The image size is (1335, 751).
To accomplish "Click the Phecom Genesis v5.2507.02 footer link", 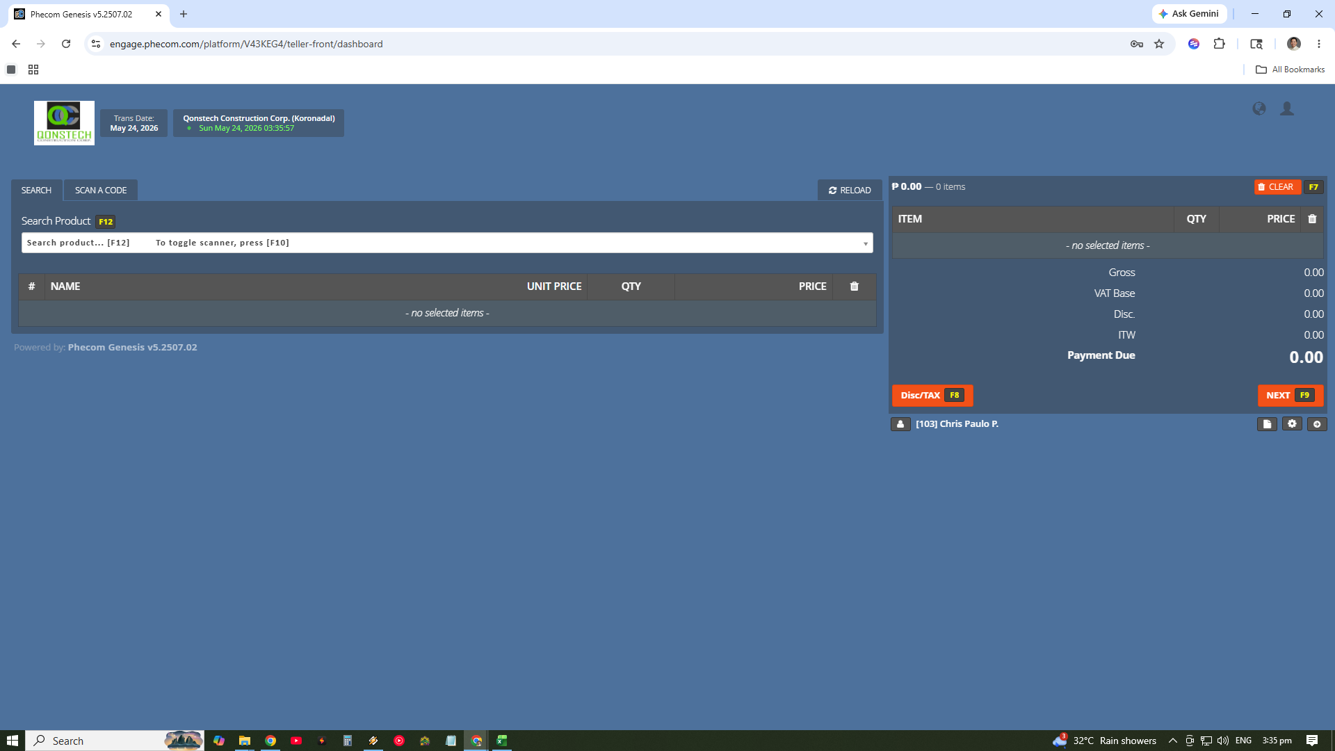I will tap(132, 347).
